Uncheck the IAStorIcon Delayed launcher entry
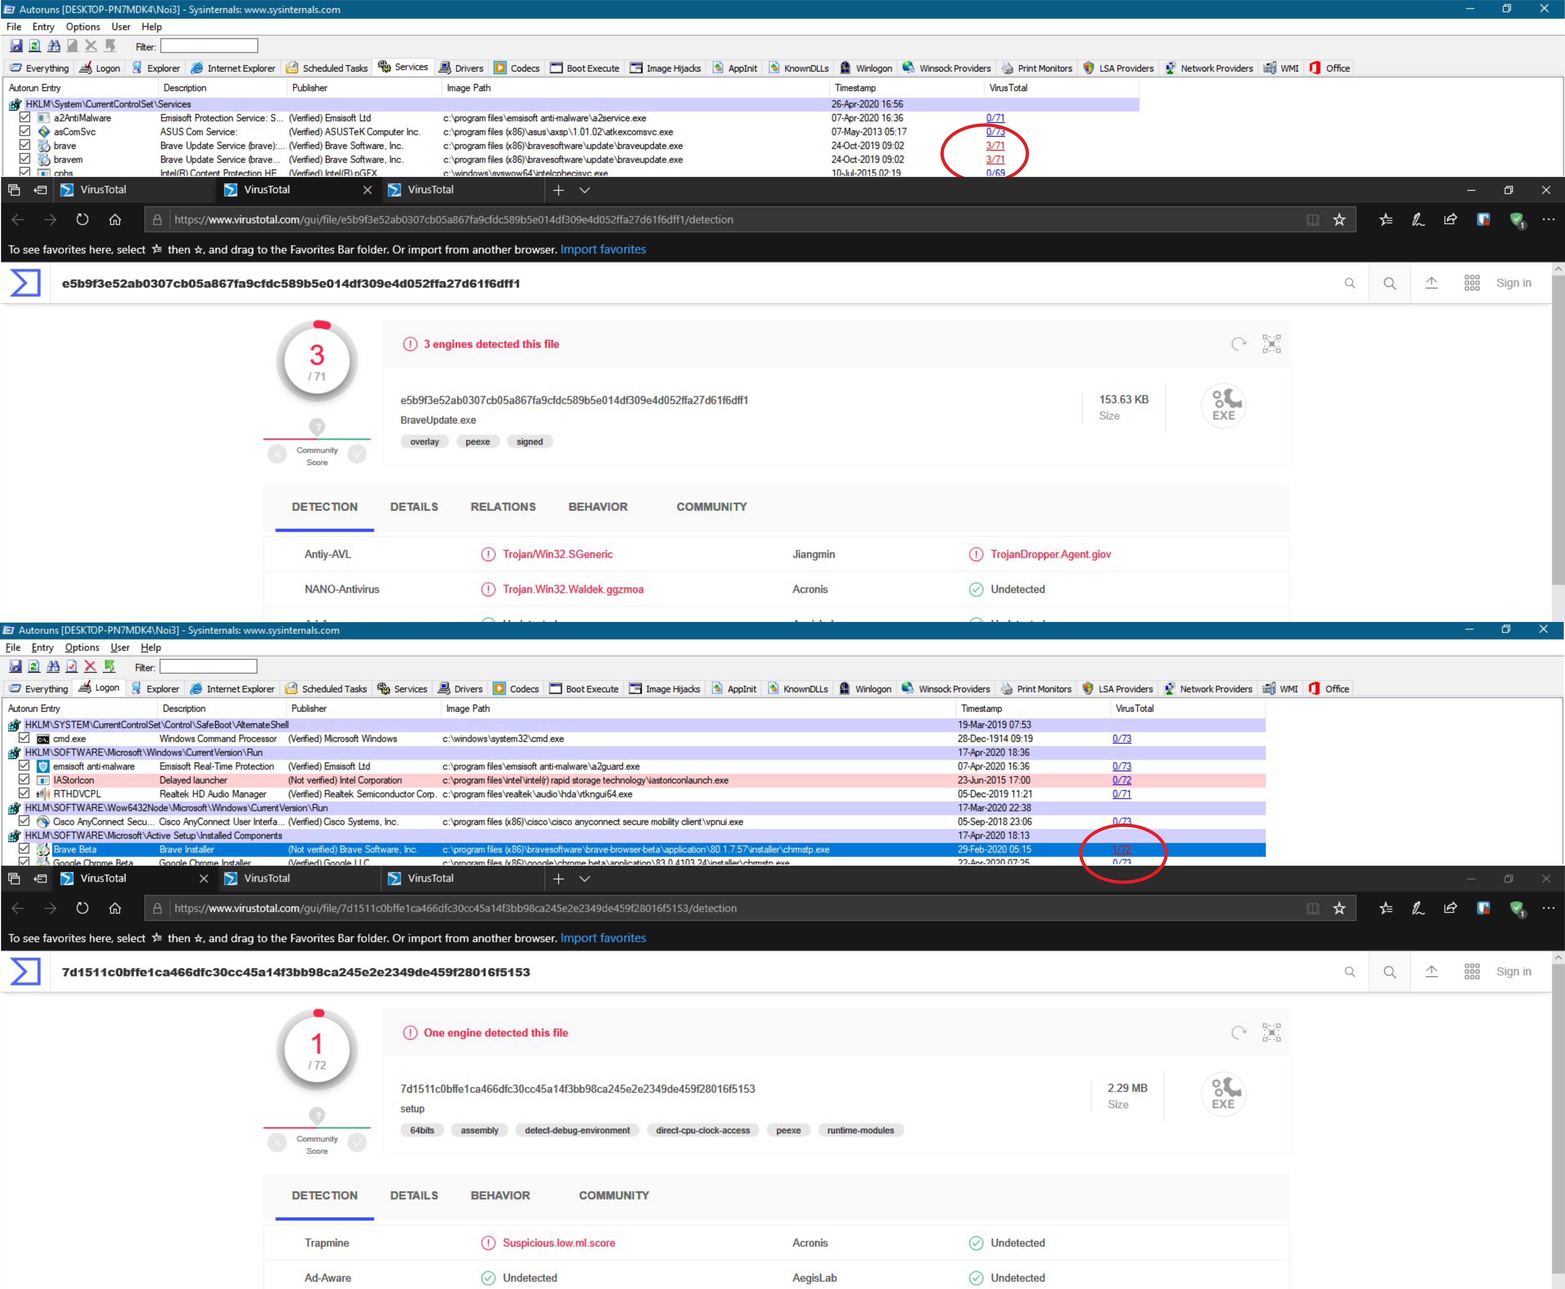The height and width of the screenshot is (1289, 1565). point(24,780)
